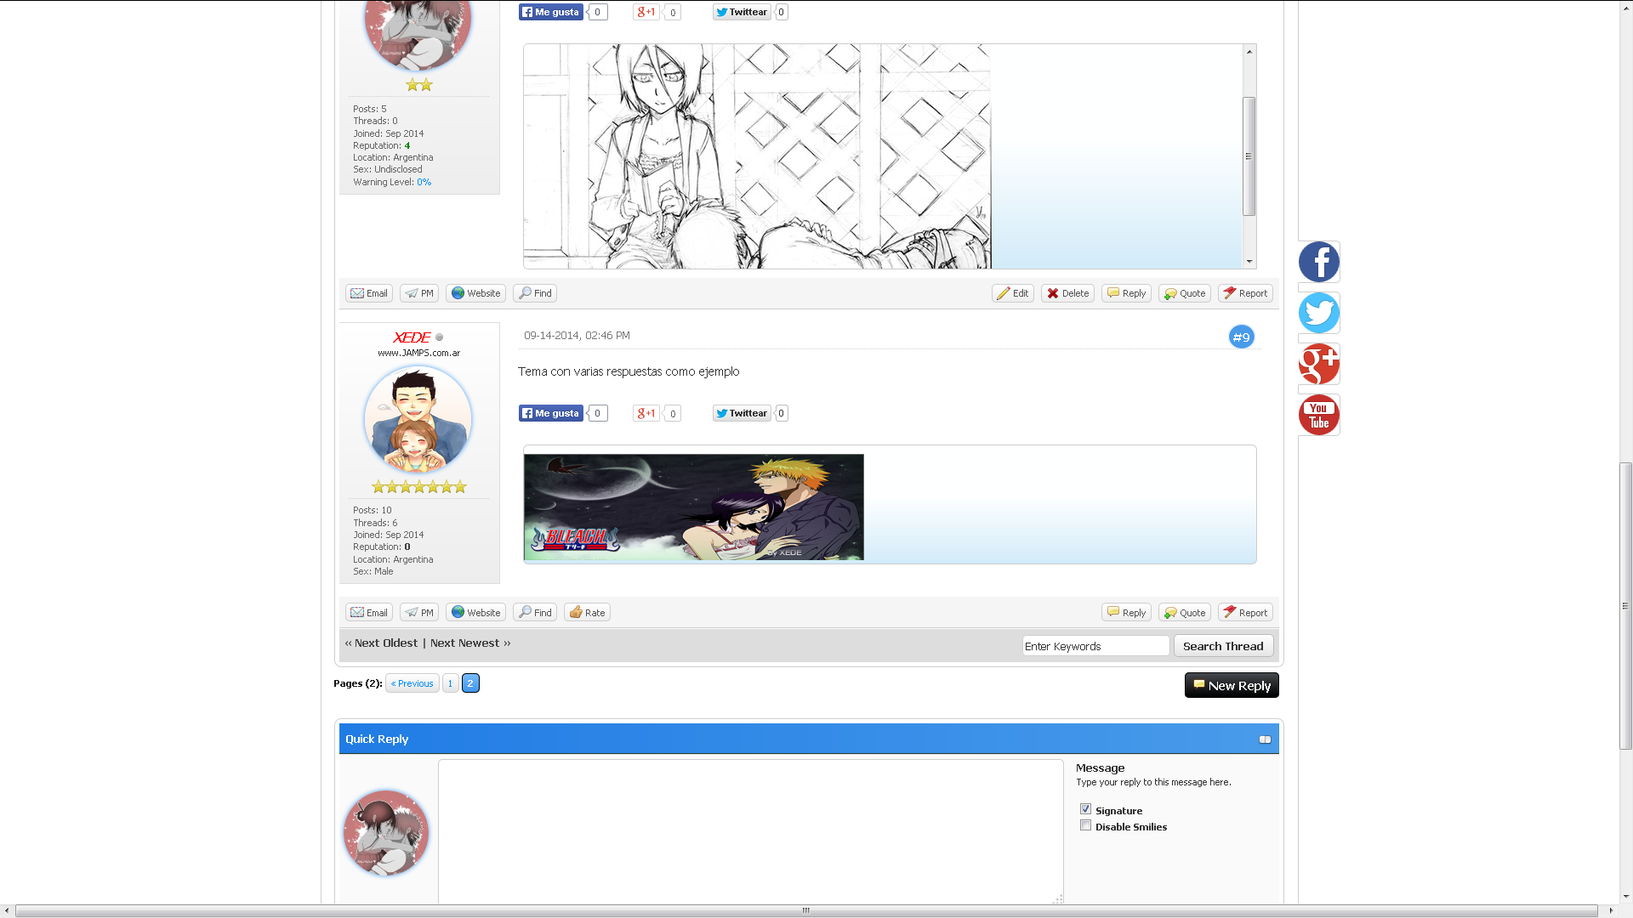The image size is (1633, 918).
Task: Click the Search Thread button
Action: pyautogui.click(x=1223, y=646)
